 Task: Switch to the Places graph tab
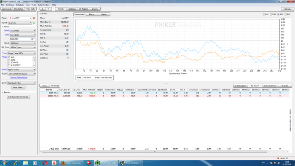91,14
